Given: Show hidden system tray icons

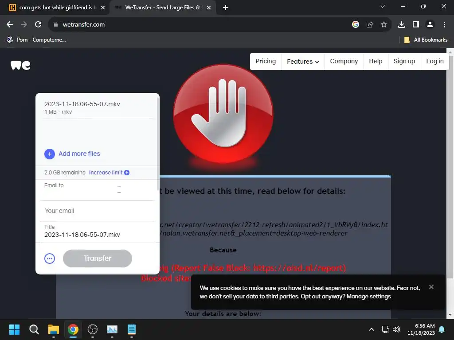Looking at the screenshot, I should [x=372, y=329].
